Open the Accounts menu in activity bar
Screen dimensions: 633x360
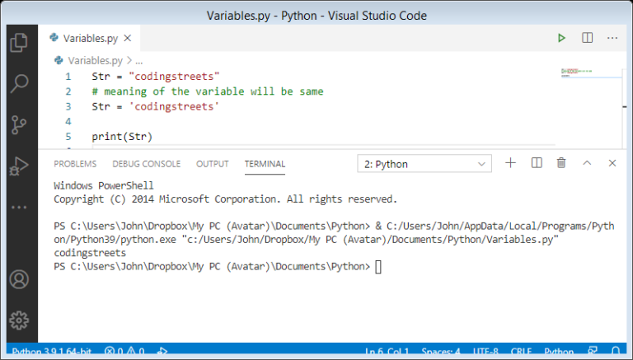click(x=18, y=279)
